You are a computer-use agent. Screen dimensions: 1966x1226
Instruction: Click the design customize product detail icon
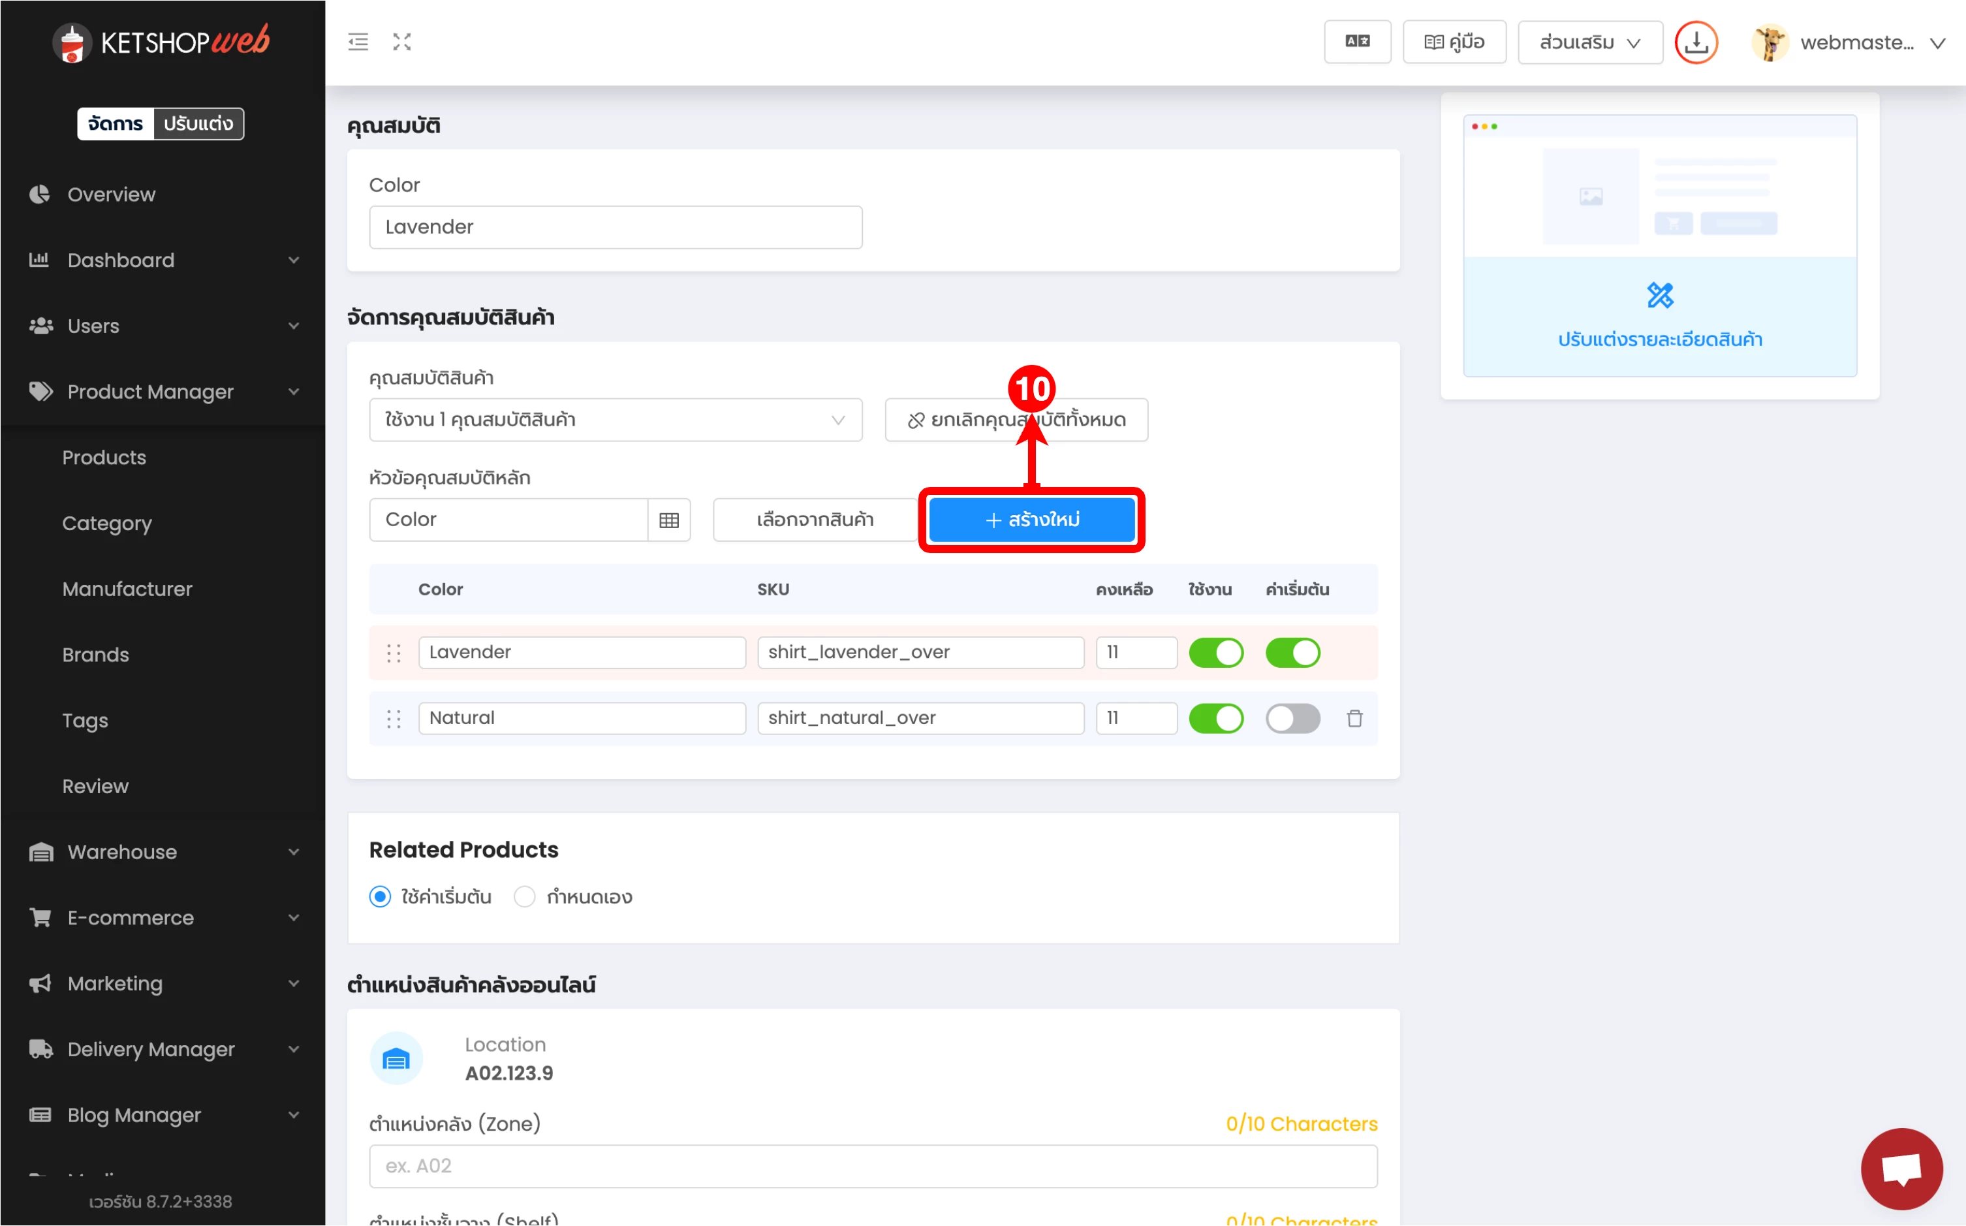pos(1660,295)
